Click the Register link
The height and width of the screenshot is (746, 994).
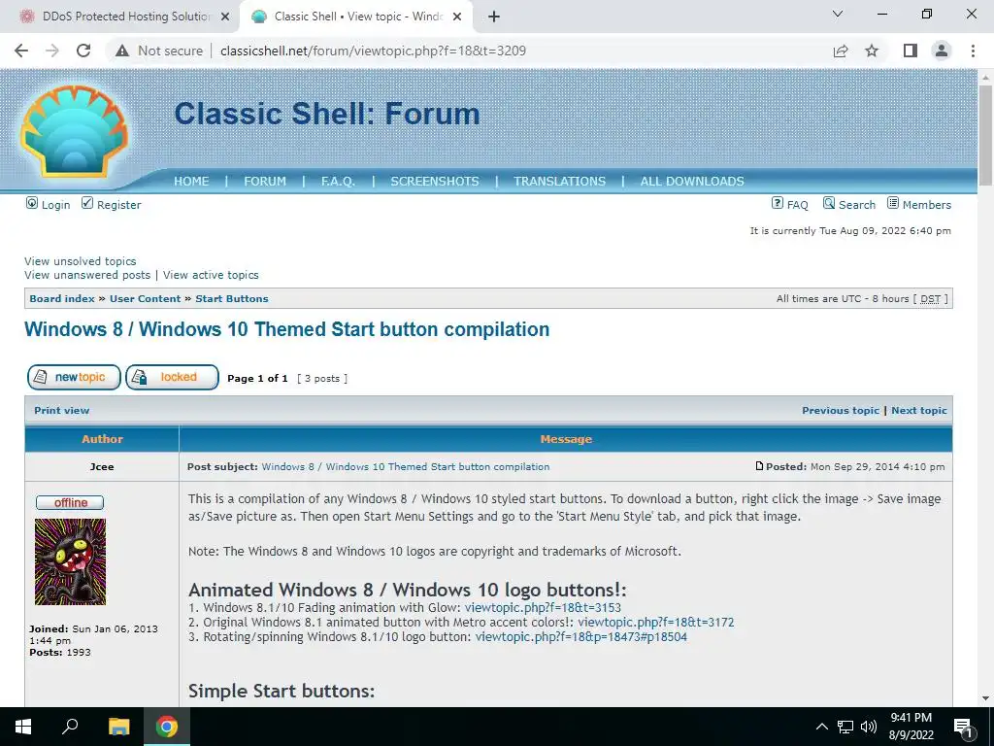(x=119, y=205)
